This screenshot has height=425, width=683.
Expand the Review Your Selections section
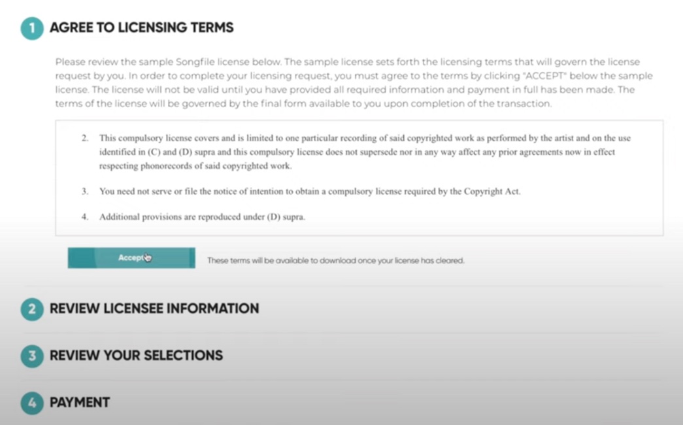pyautogui.click(x=136, y=356)
